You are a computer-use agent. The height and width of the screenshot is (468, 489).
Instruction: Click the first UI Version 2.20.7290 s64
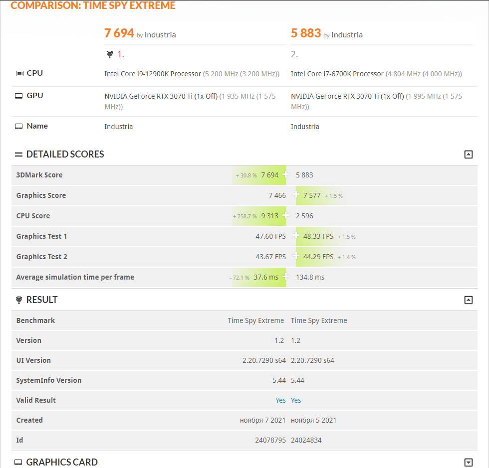pos(264,360)
